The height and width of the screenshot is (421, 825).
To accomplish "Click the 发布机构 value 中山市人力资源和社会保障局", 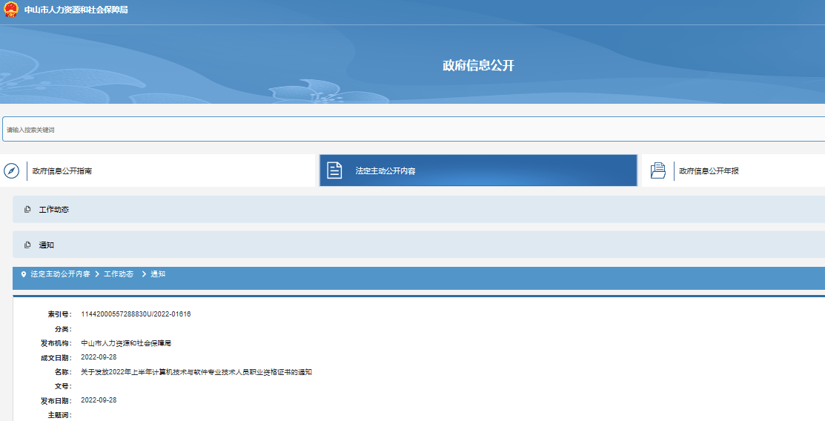I will (126, 343).
